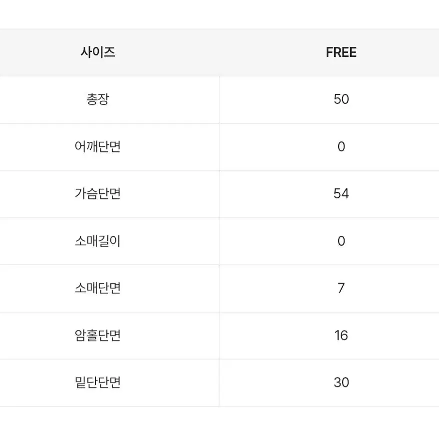Select the 총장 row label
439x439 pixels.
coord(98,99)
